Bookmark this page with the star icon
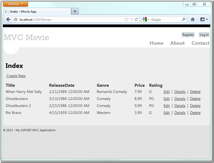Image resolution: width=214 pixels, height=163 pixels. pos(126,19)
